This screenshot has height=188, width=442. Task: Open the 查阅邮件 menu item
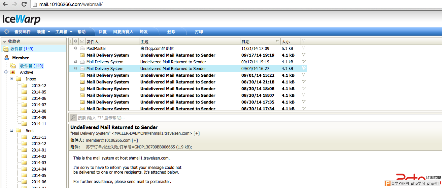point(22,32)
